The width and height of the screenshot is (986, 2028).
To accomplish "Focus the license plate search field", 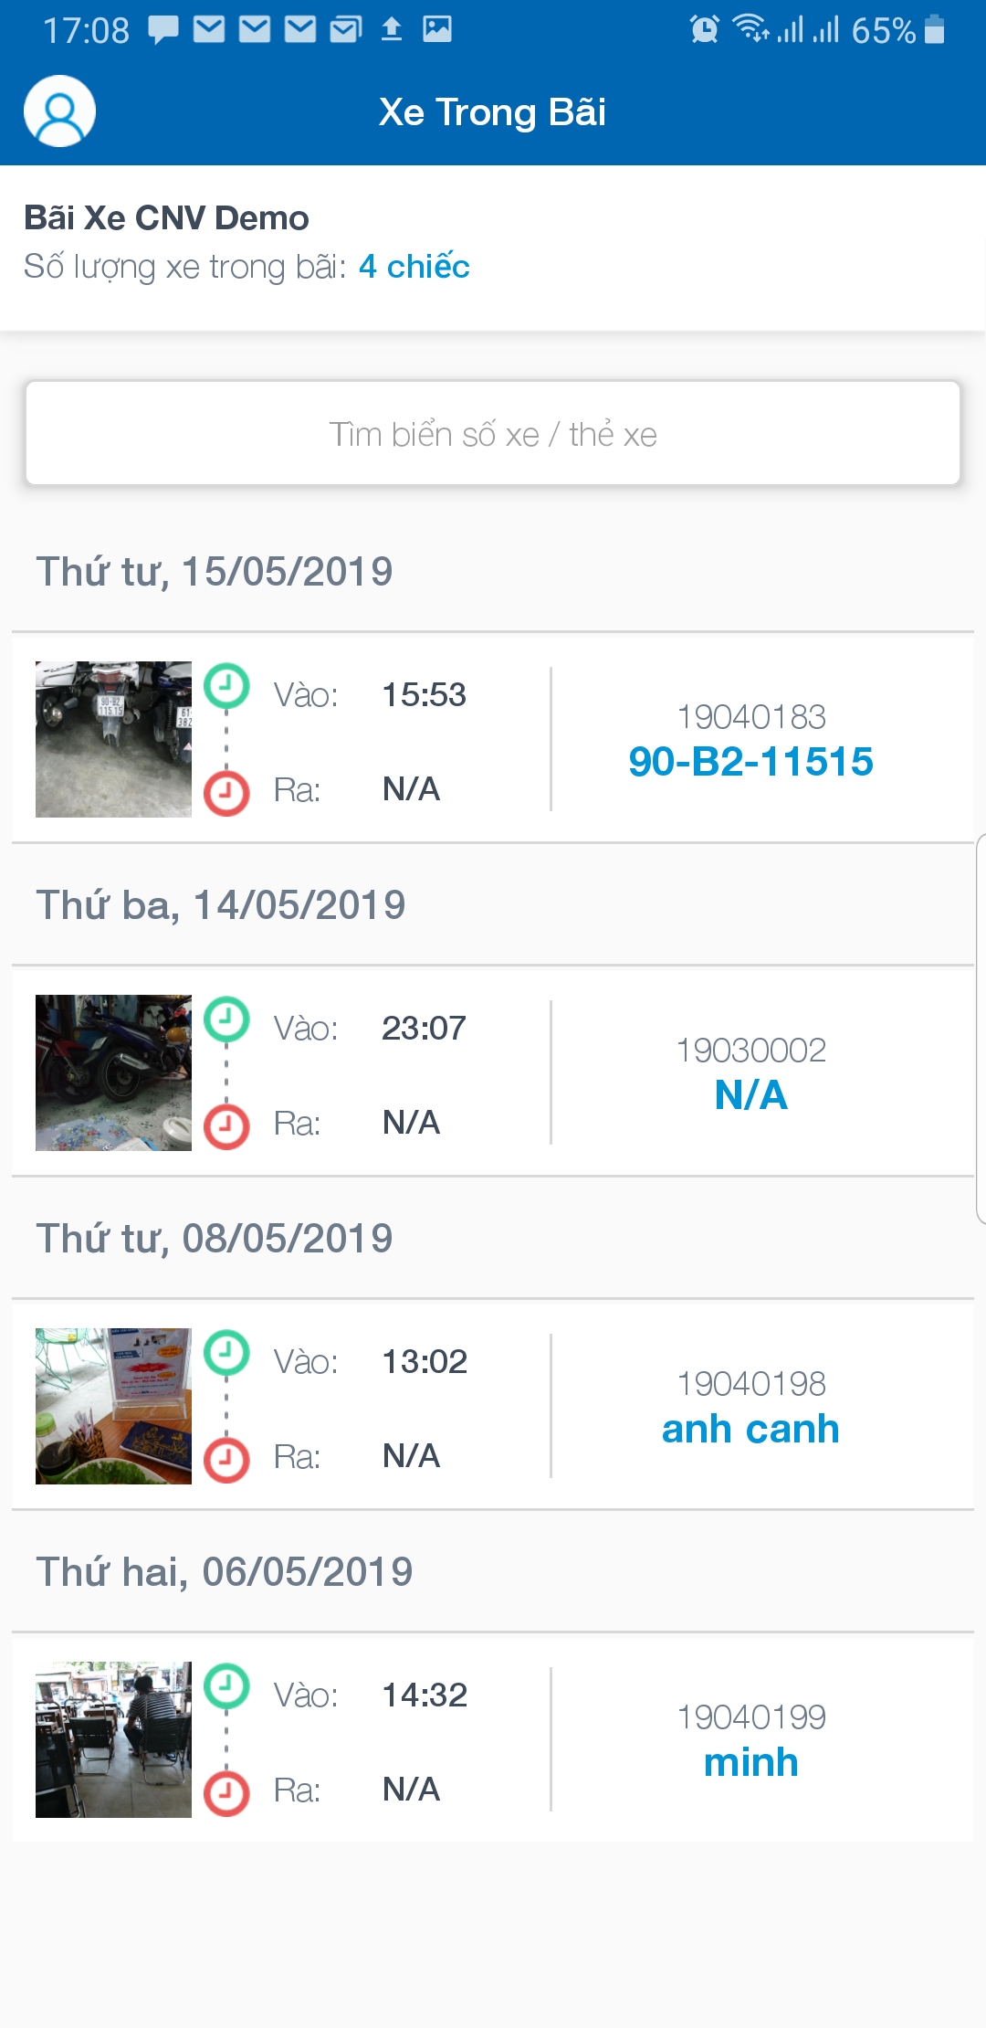I will [493, 434].
